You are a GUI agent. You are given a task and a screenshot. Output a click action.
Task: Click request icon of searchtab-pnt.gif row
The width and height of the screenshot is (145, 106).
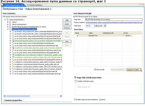[x=13, y=39]
